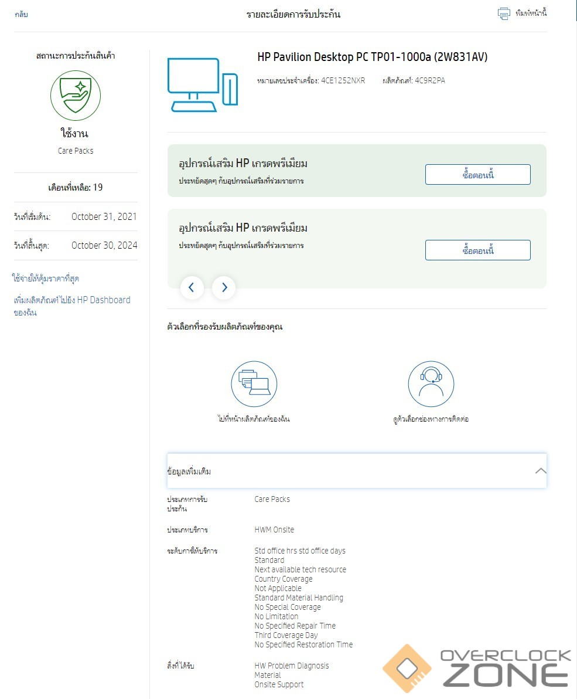
Task: Click ซื้อตอนนี้ button in second accessories banner
Action: [x=478, y=250]
